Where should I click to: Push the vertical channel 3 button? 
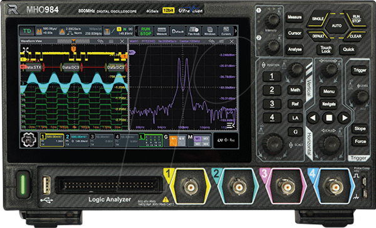coord(272,104)
